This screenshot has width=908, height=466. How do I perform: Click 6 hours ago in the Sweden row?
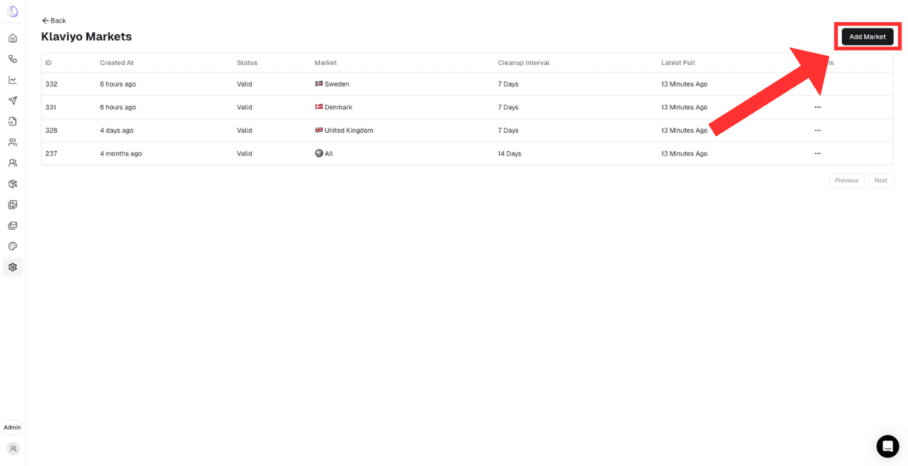tap(118, 84)
